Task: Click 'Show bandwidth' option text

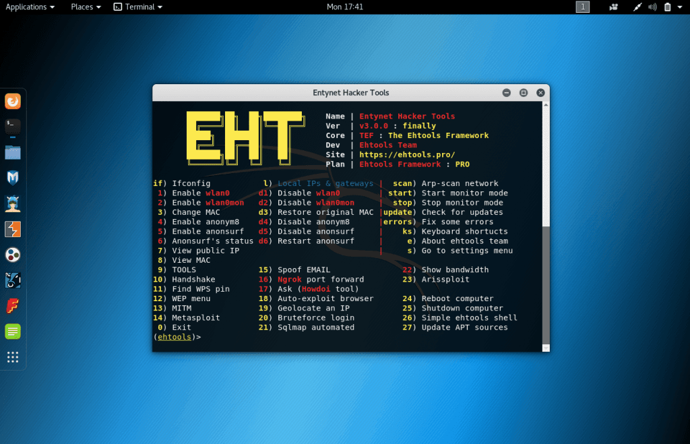Action: tap(455, 269)
